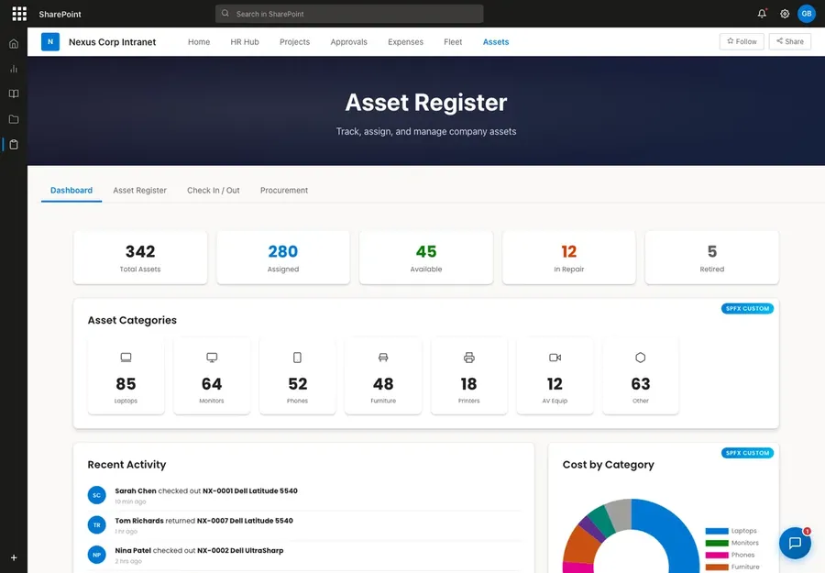Open the bar chart icon in sidebar
This screenshot has width=825, height=573.
(x=14, y=69)
